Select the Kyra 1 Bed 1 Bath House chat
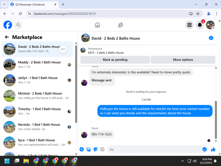 (37, 143)
